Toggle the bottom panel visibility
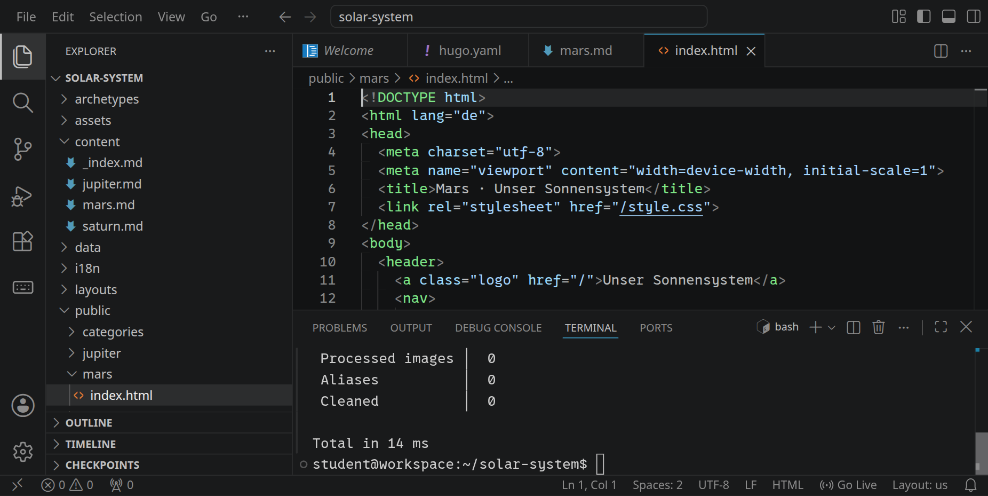Viewport: 988px width, 496px height. 949,17
